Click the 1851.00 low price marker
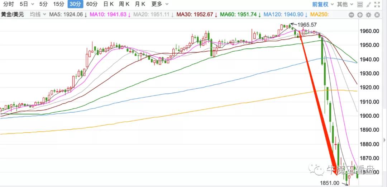The width and height of the screenshot is (387, 187). point(330,183)
